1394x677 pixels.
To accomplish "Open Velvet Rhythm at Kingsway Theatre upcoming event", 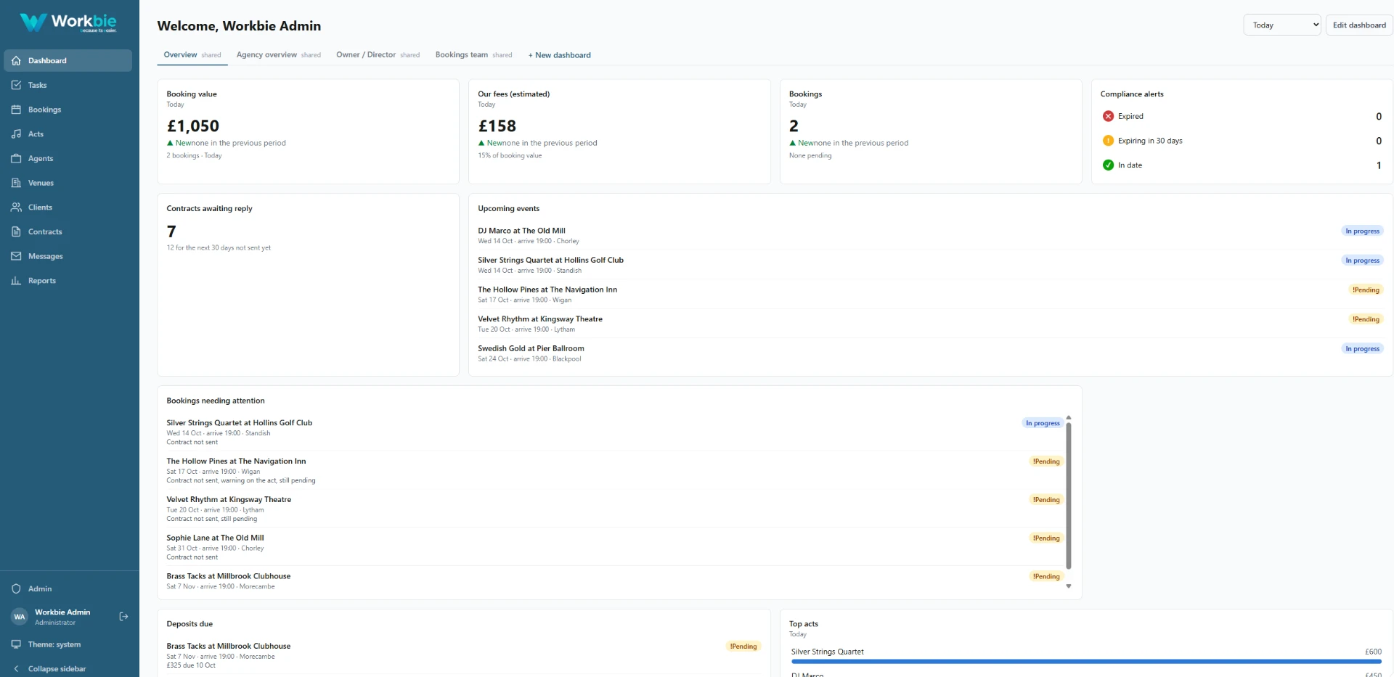I will pyautogui.click(x=930, y=324).
